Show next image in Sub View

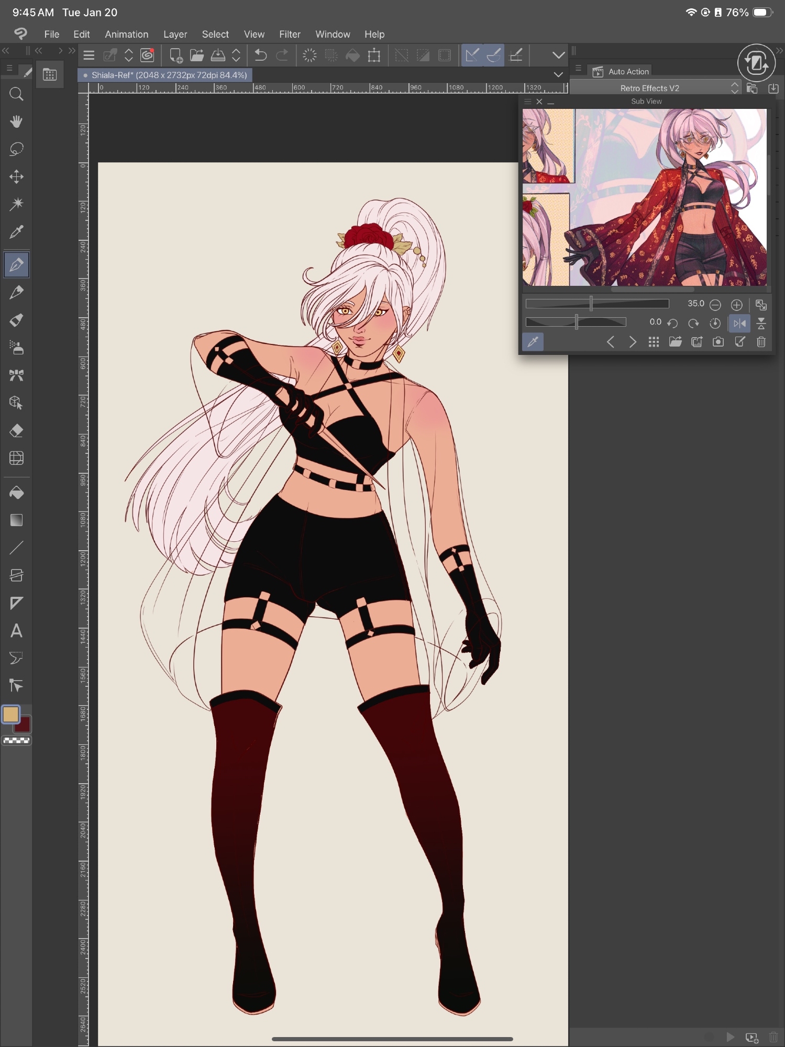click(x=633, y=342)
